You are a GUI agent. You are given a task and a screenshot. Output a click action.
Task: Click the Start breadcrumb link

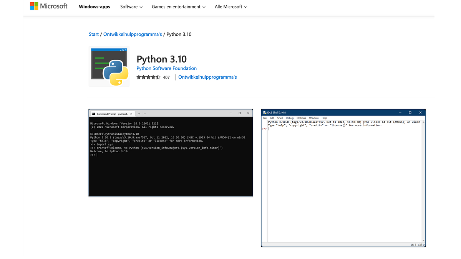(93, 34)
